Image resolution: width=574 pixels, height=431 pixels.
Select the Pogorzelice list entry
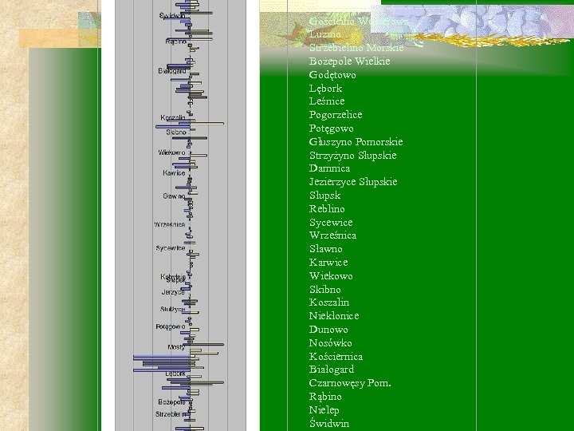(336, 115)
